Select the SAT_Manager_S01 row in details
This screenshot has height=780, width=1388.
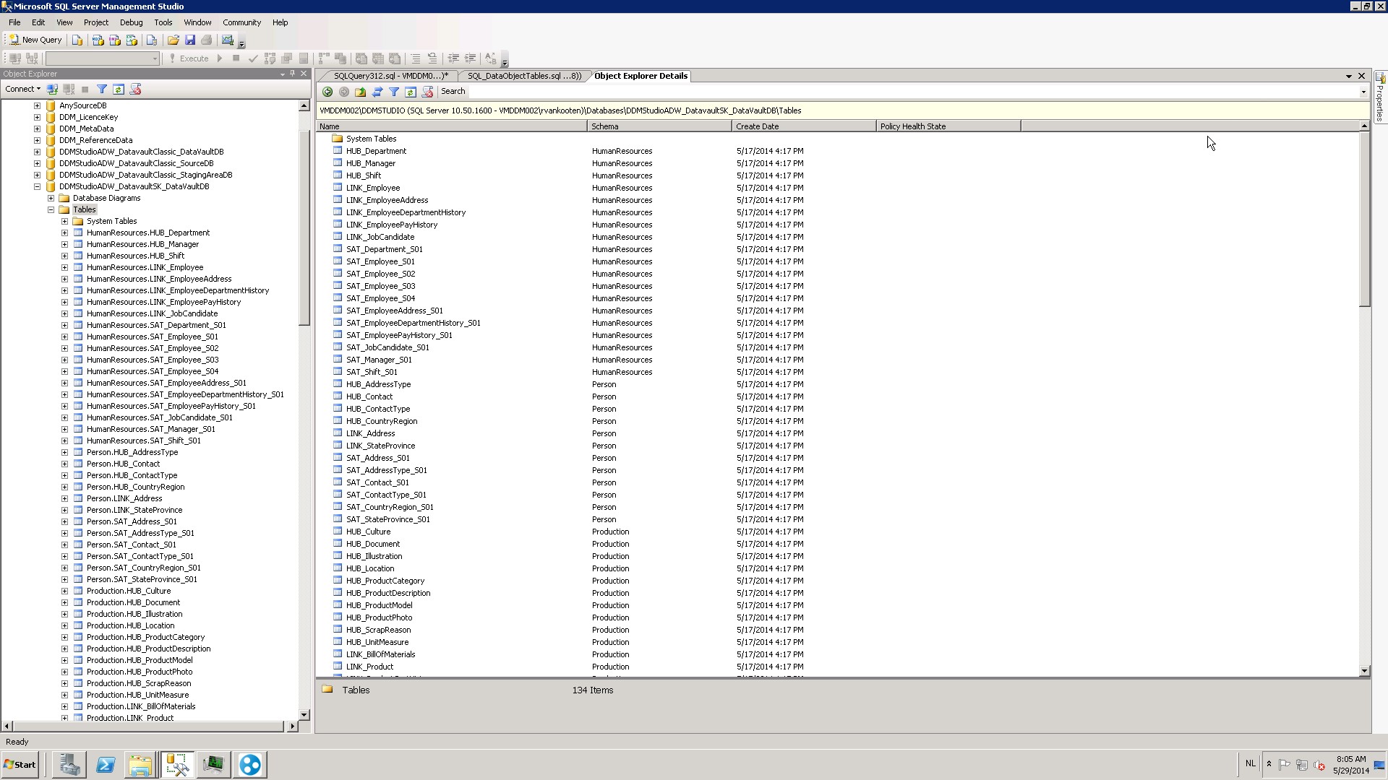pos(379,360)
